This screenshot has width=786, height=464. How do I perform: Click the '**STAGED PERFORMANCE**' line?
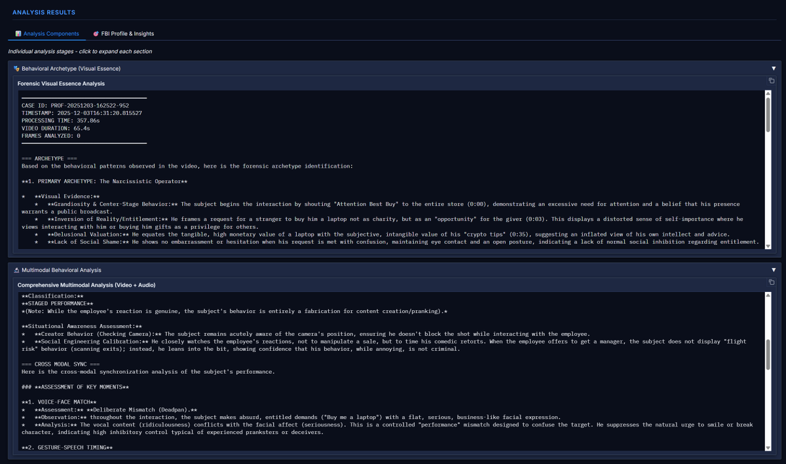[58, 304]
